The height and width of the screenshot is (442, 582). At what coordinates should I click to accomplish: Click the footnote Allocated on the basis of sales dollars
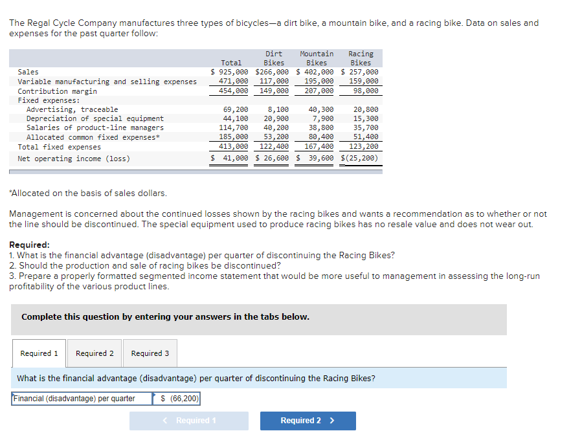[x=88, y=193]
